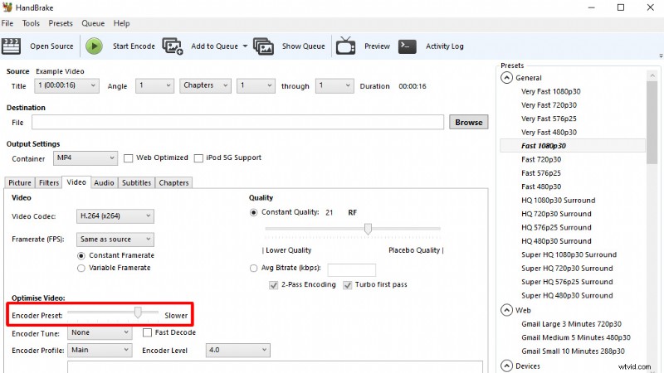
Task: Switch to the Filters tab
Action: tap(49, 182)
